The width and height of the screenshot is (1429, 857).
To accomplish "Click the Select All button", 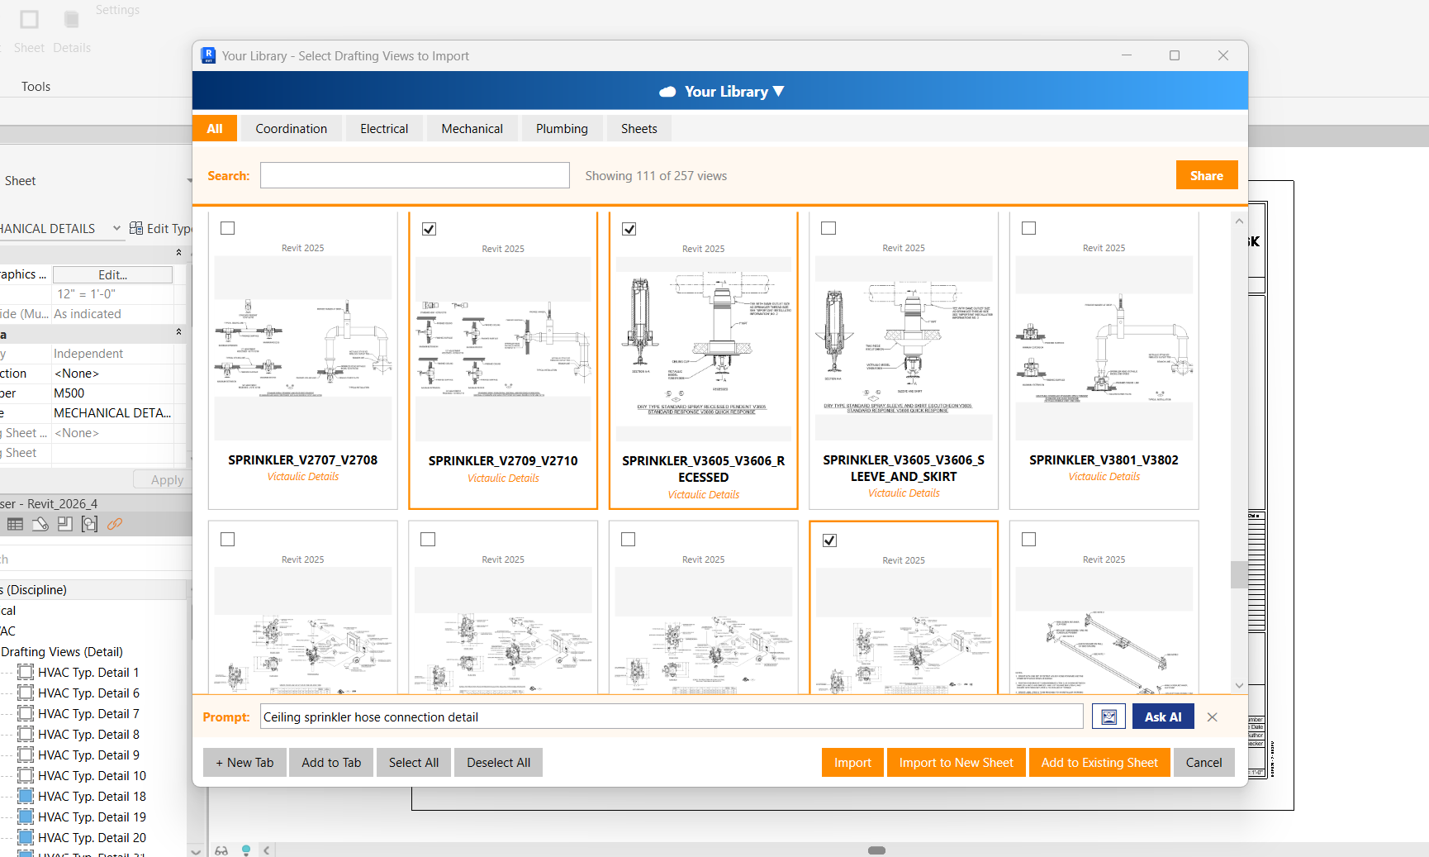I will (414, 762).
